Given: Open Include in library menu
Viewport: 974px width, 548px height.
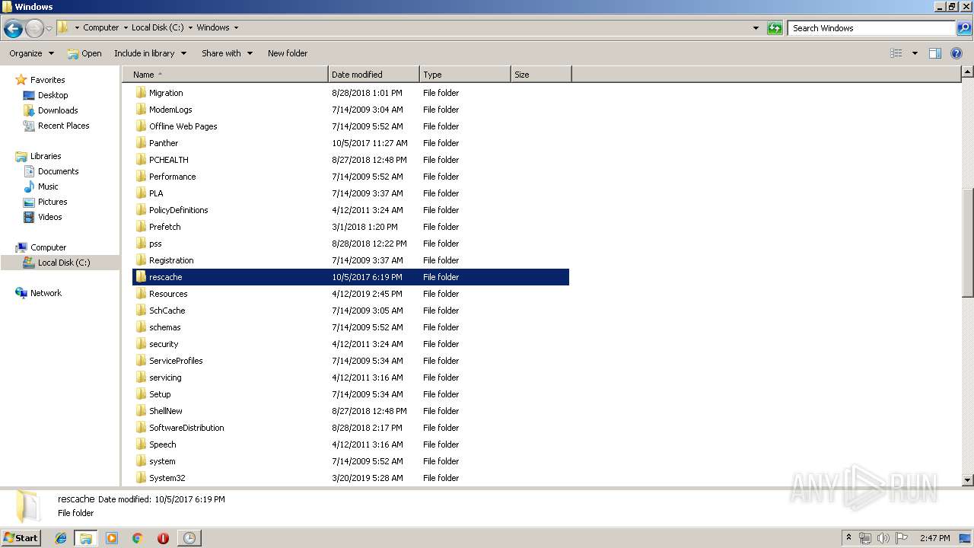Looking at the screenshot, I should 150,53.
